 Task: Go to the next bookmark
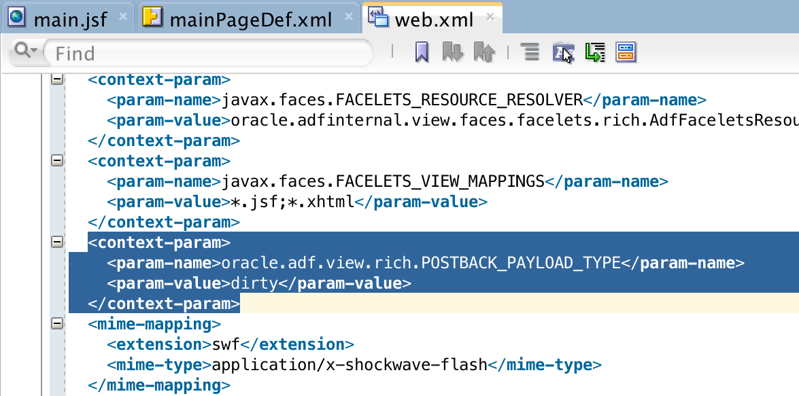[452, 52]
